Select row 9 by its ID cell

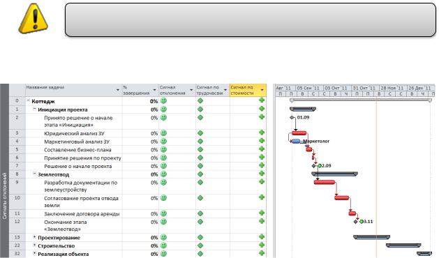coord(17,186)
